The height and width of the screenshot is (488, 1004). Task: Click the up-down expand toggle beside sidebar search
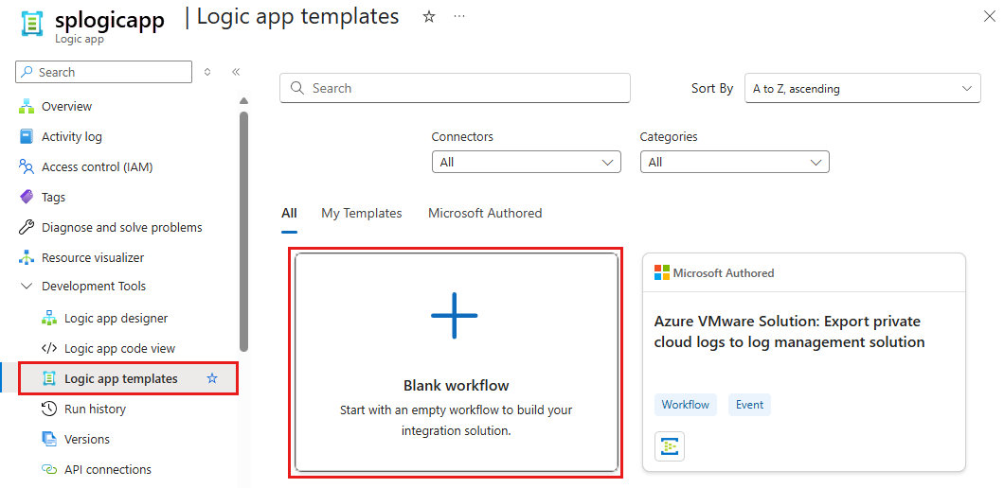click(x=207, y=72)
